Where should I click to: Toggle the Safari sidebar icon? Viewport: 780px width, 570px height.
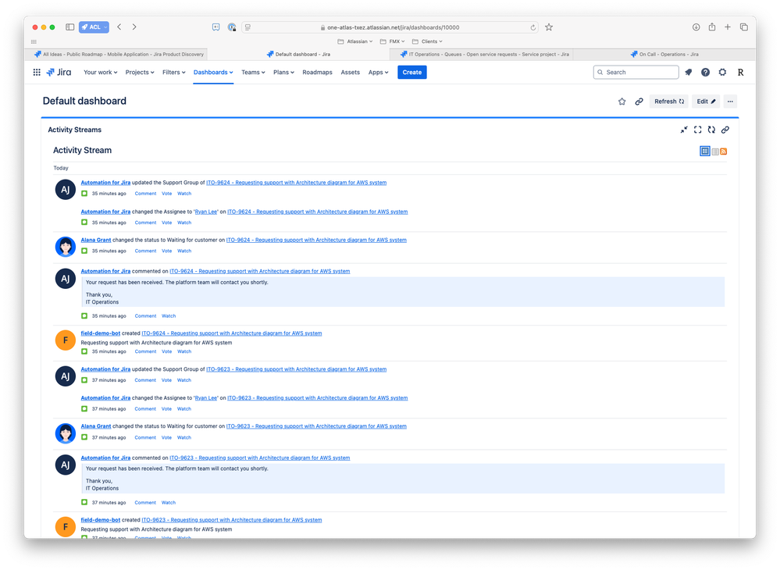pos(70,27)
